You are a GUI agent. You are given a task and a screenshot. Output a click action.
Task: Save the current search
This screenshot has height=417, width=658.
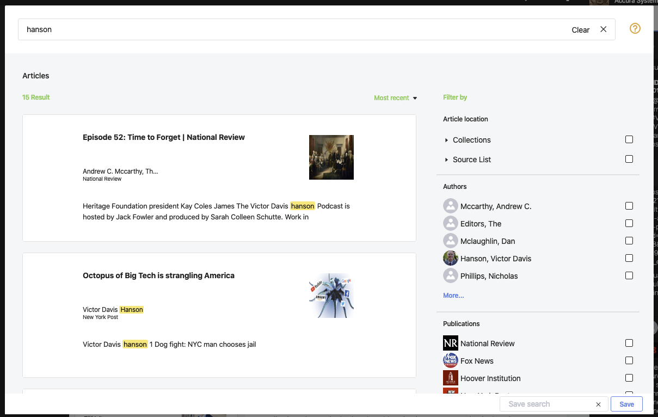[x=626, y=404]
